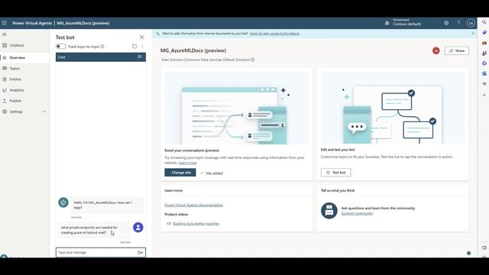The height and width of the screenshot is (275, 489).
Task: Reset the test bot conversation
Action: 134,47
